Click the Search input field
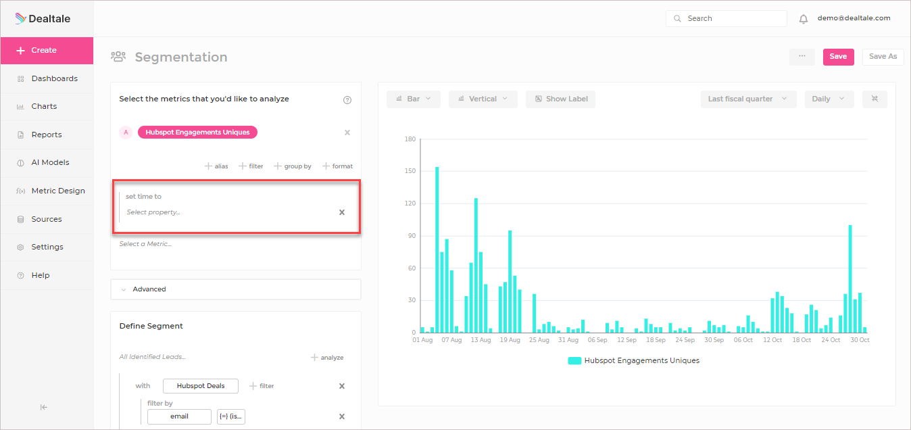911x430 pixels. click(x=727, y=19)
